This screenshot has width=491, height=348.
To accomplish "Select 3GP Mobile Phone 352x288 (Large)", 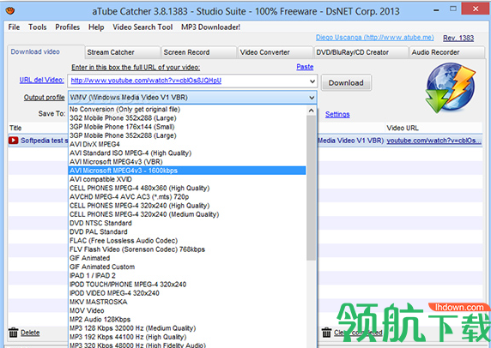I will coord(187,135).
